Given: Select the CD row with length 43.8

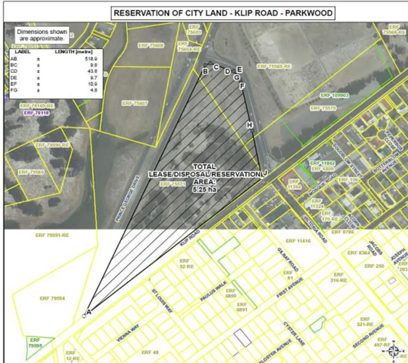Looking at the screenshot, I should [x=54, y=71].
